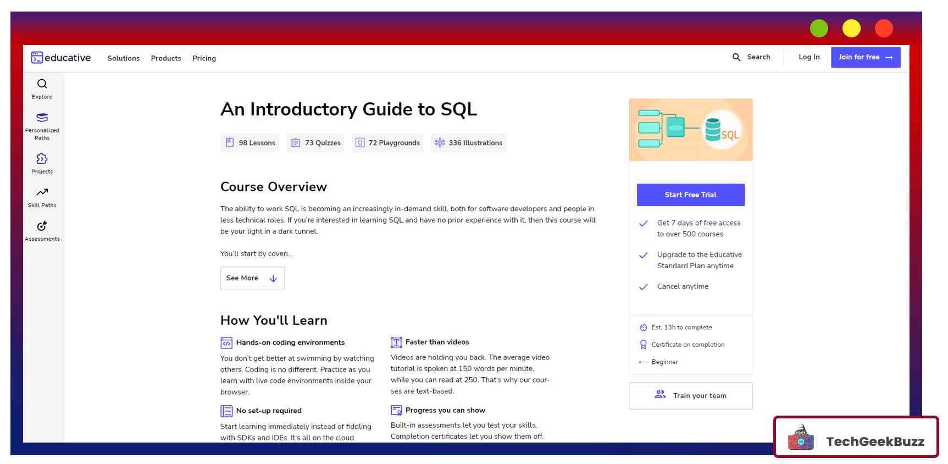Go to Projects in the sidebar
Image resolution: width=948 pixels, height=464 pixels.
42,163
